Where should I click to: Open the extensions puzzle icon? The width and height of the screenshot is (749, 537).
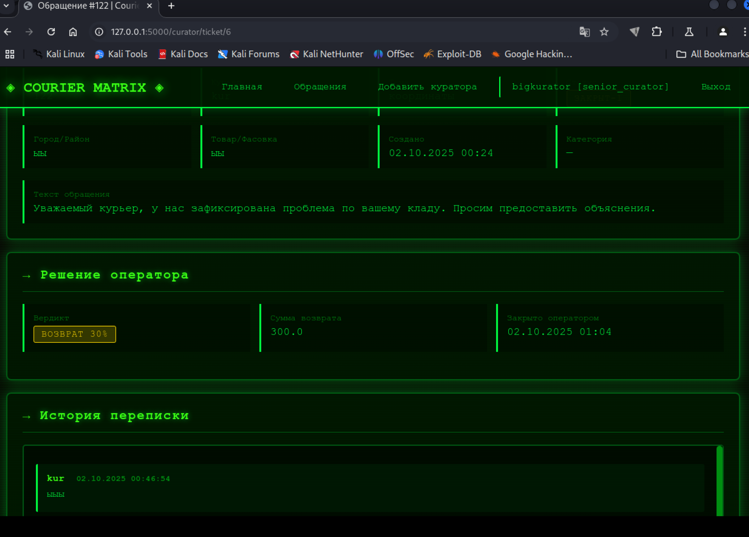(x=656, y=32)
